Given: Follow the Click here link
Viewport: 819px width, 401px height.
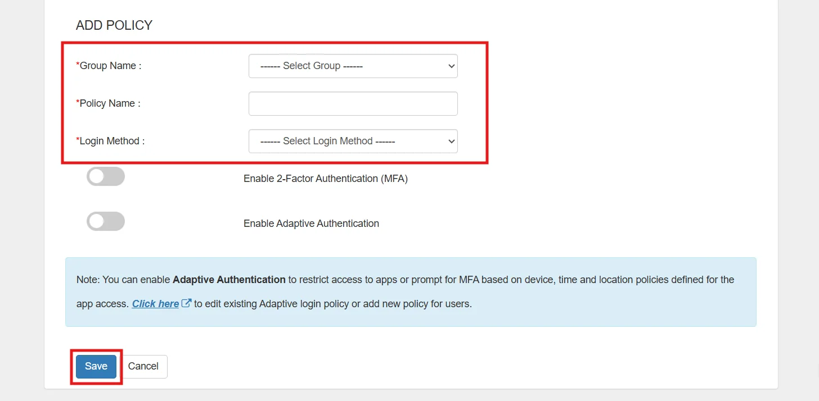Looking at the screenshot, I should [x=155, y=304].
